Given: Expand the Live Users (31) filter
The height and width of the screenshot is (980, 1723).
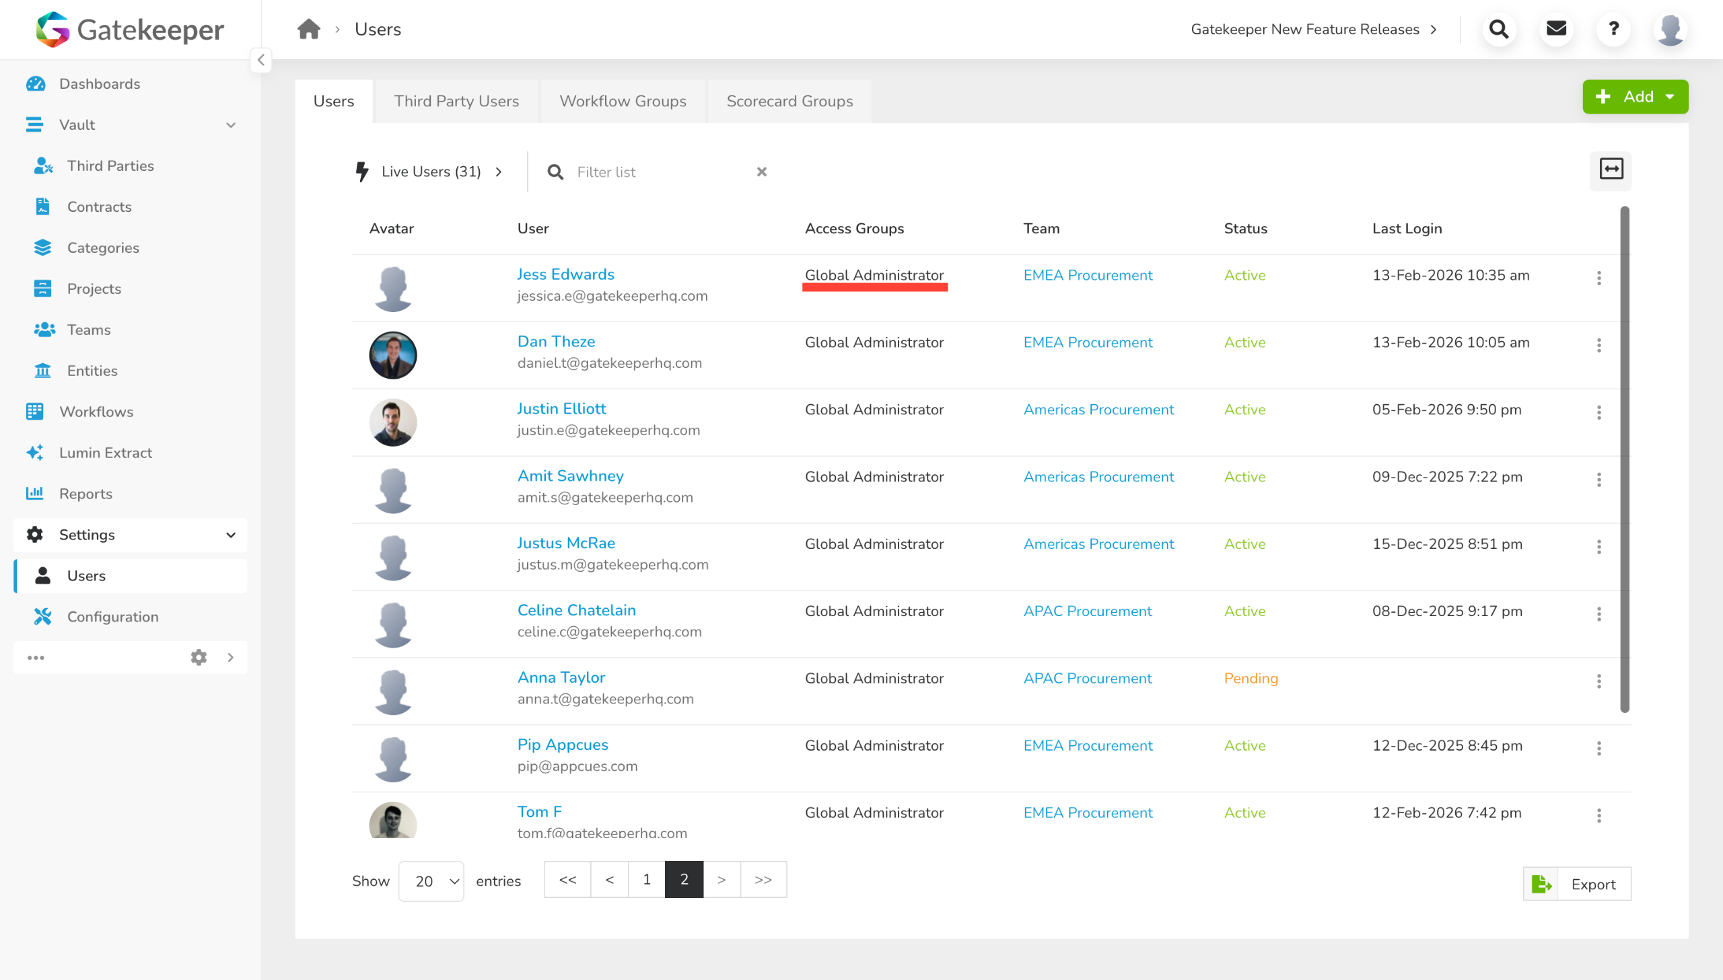Looking at the screenshot, I should coord(431,172).
